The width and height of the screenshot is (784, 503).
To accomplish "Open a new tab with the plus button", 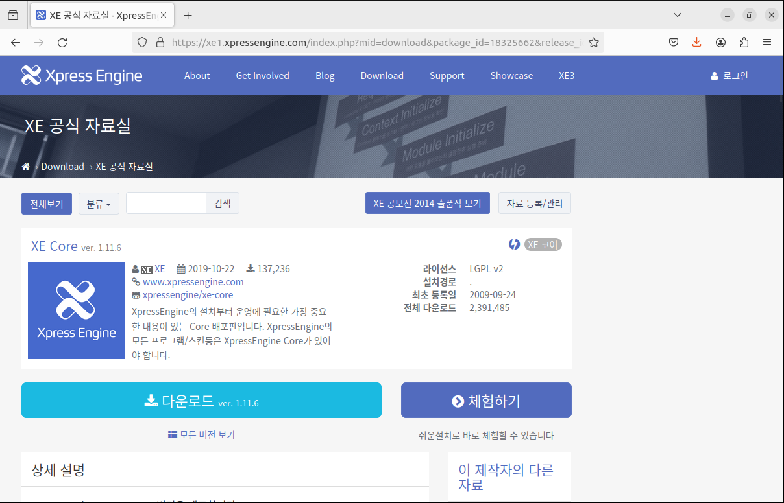I will (x=188, y=15).
